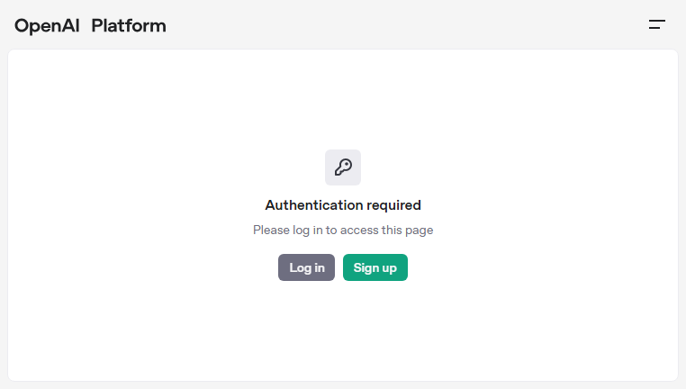Toggle the top-right two-line menu icon
Viewport: 686px width, 389px height.
tap(656, 24)
